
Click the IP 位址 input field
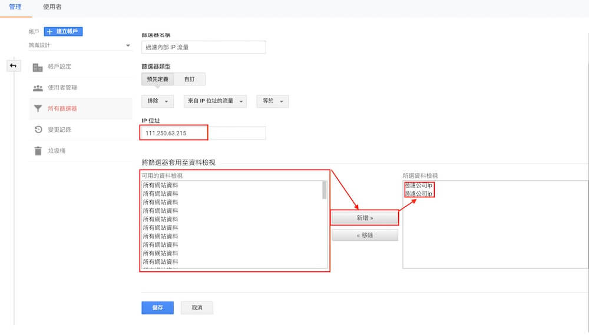[x=203, y=133]
